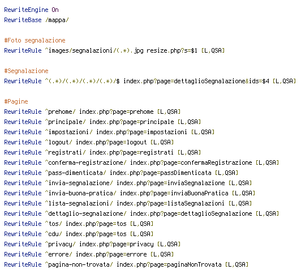Click the ^principale/ rule pattern

click(x=66, y=122)
